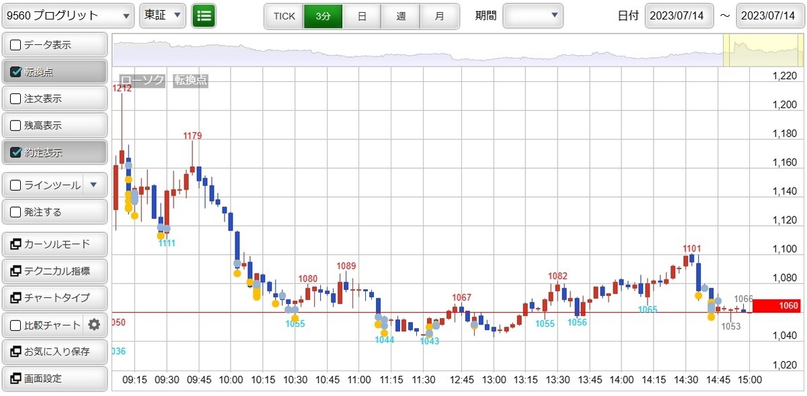This screenshot has height=396, width=807.
Task: Click the 1066 gray price label
Action: pos(743,299)
